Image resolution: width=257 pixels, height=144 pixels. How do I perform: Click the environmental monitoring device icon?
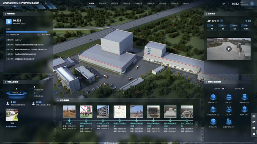coord(213,109)
